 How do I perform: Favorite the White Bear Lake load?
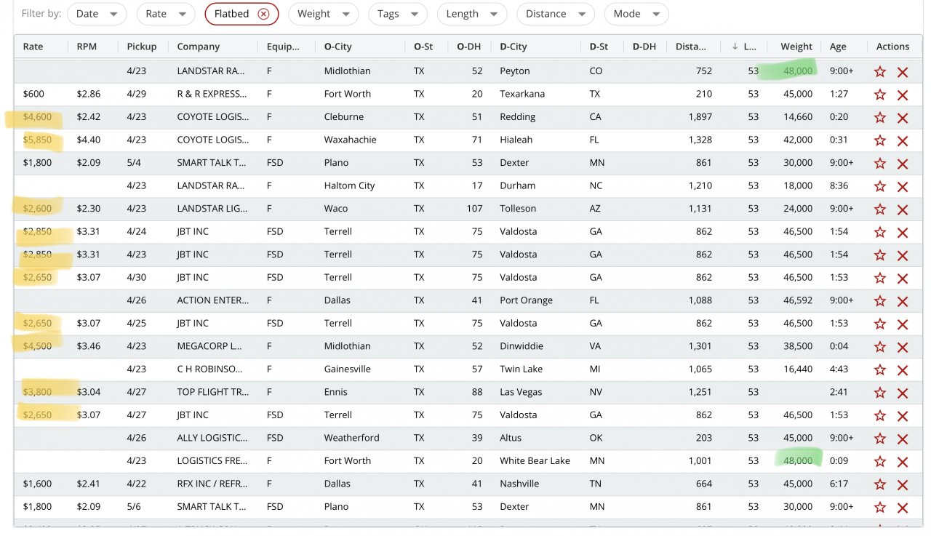(880, 462)
